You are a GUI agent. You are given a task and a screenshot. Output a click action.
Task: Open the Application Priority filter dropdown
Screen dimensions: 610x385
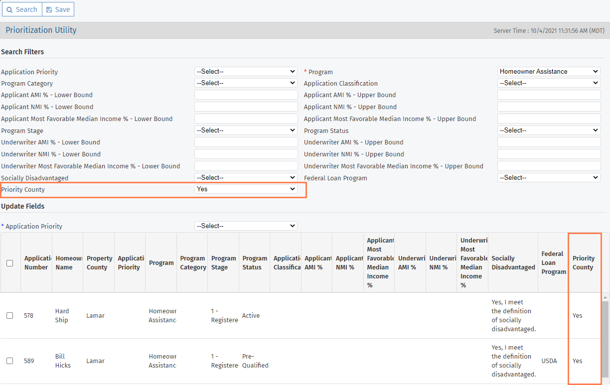(246, 72)
